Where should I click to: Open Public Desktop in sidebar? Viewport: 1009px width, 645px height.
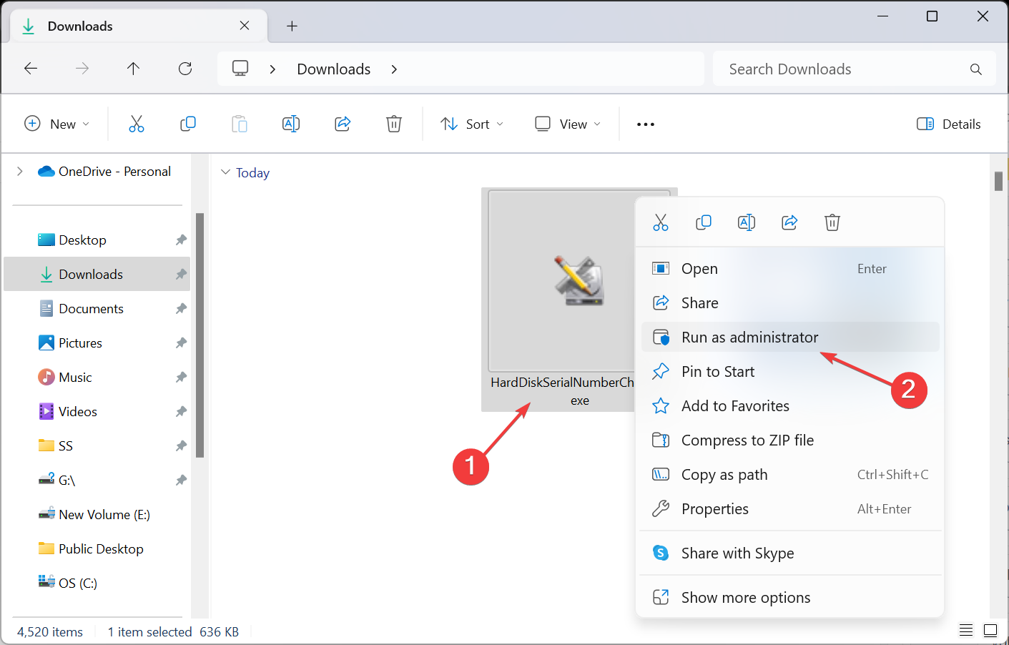(97, 549)
